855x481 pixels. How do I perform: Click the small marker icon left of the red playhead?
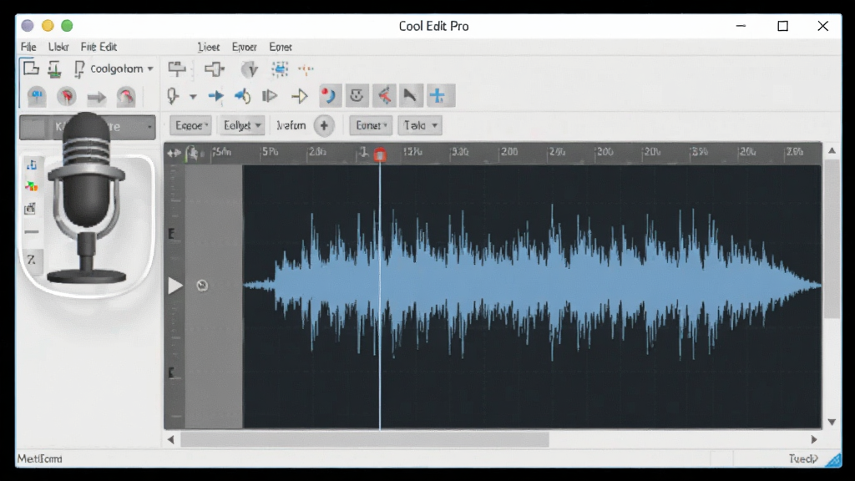pyautogui.click(x=363, y=153)
